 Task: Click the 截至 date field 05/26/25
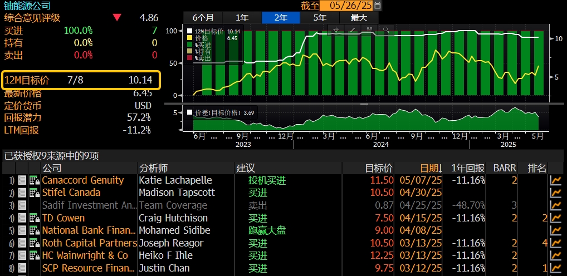click(346, 6)
